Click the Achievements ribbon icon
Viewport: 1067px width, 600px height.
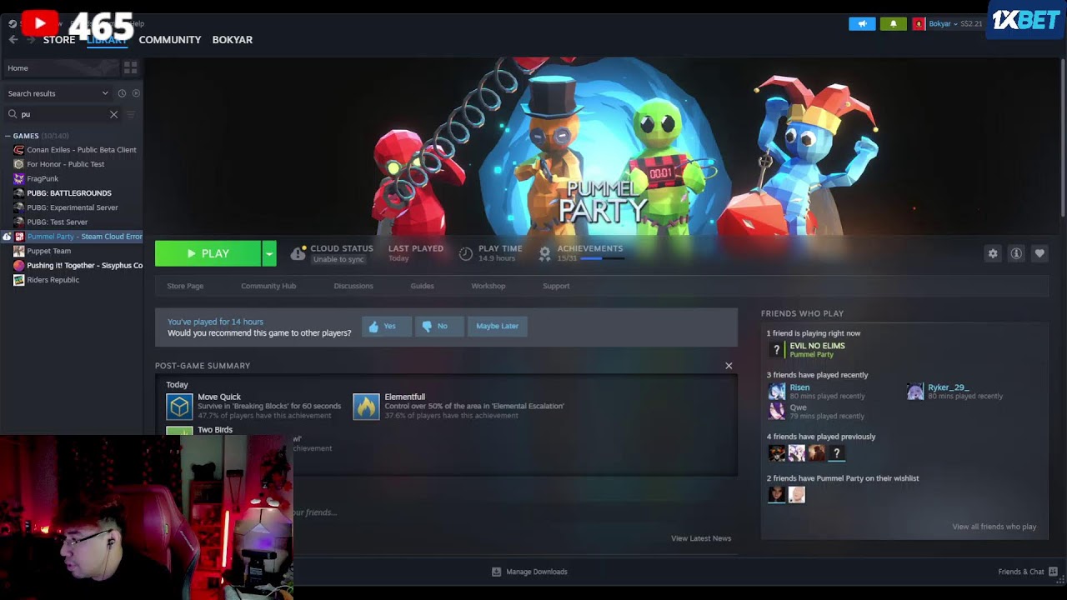[x=544, y=253]
